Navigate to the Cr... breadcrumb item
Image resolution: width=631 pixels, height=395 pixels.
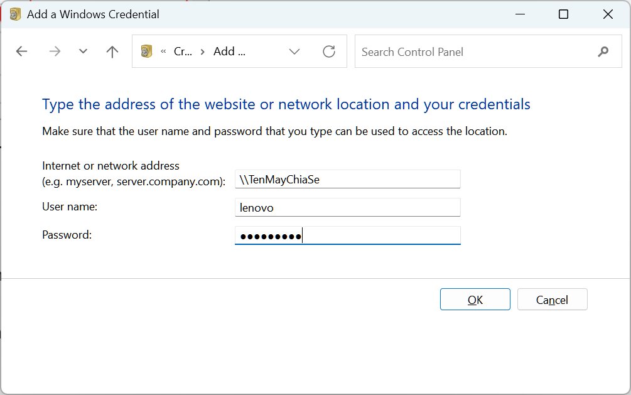pos(183,51)
